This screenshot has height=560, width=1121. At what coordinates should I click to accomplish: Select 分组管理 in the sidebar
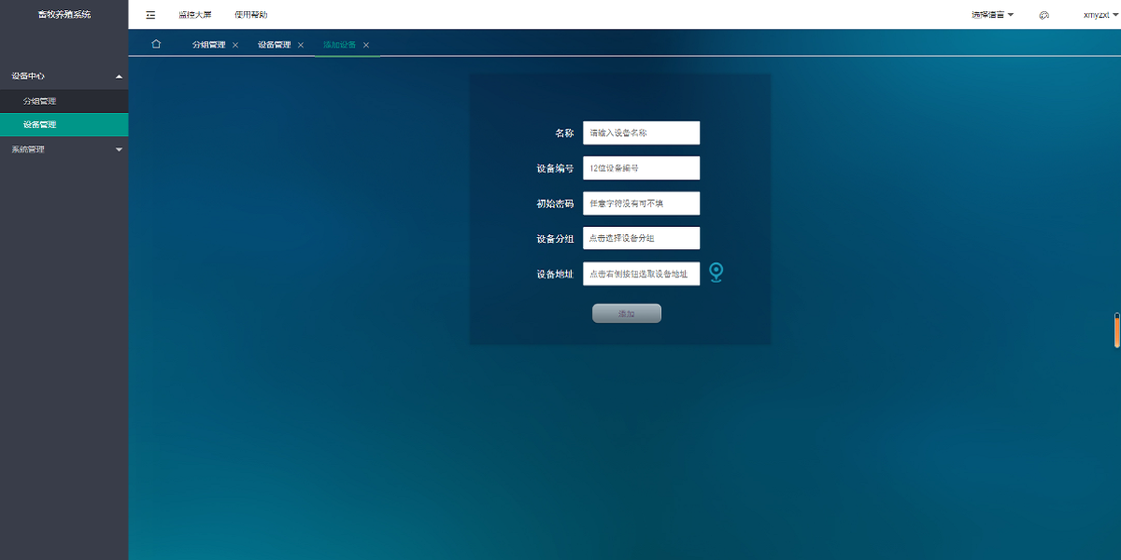tap(40, 101)
